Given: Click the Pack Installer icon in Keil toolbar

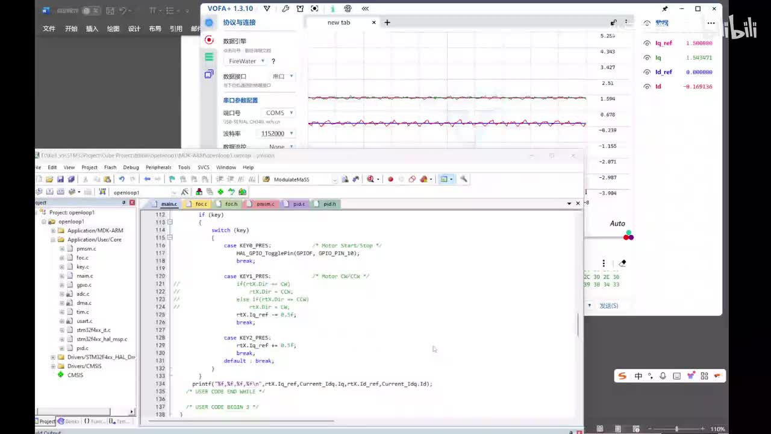Looking at the screenshot, I should tap(242, 192).
